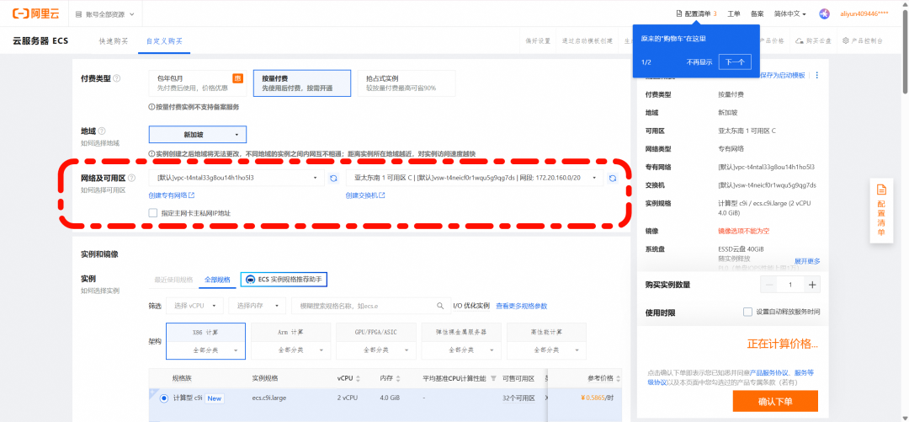
Task: Open the 创建专有网络 link
Action: coord(172,195)
